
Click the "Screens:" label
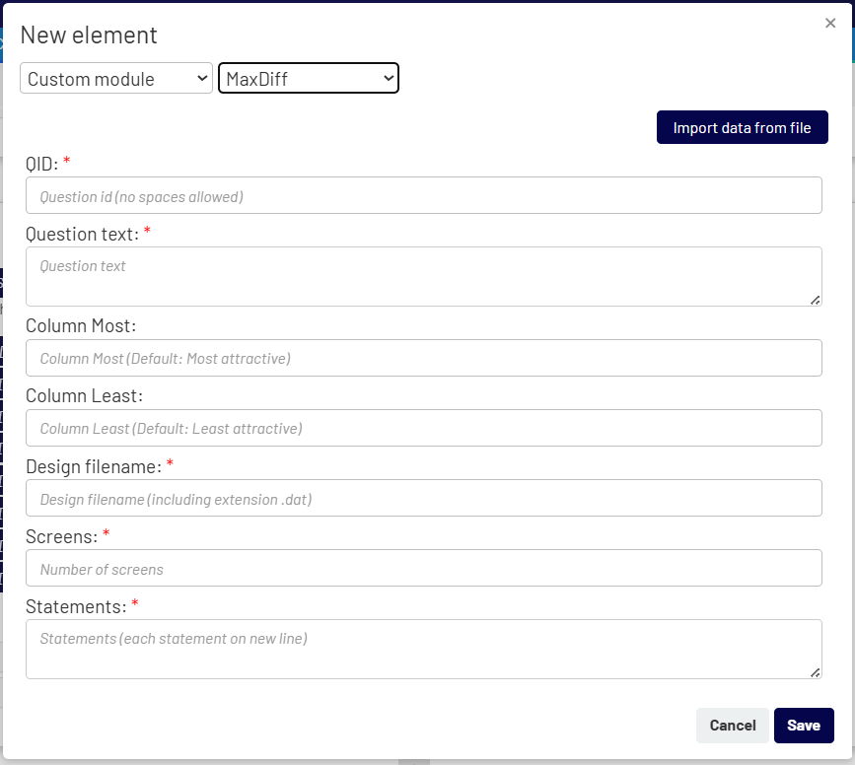(x=61, y=536)
